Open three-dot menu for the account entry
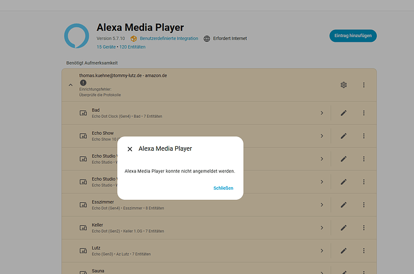 (364, 86)
